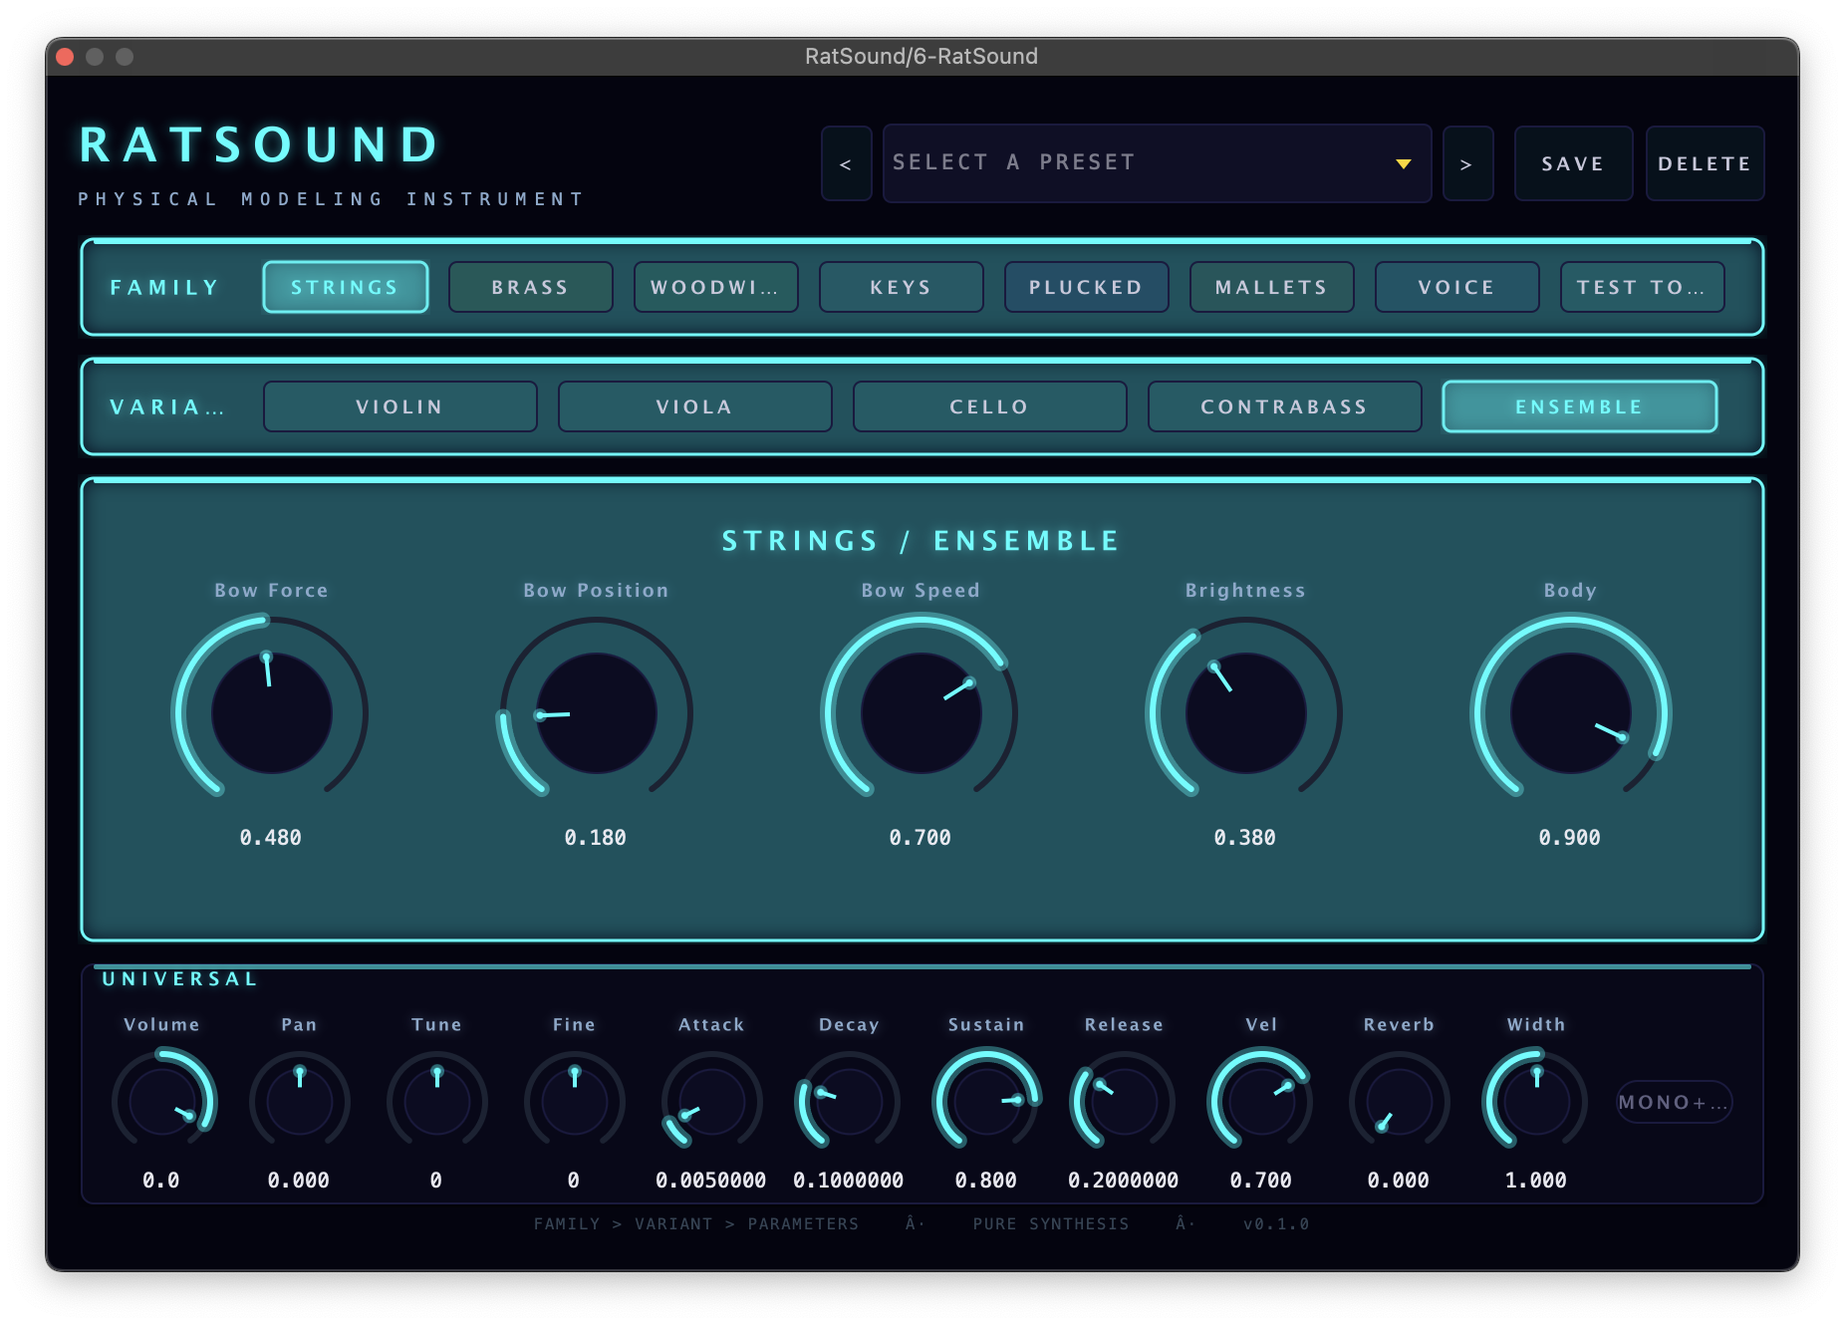Select the Test To... family button
This screenshot has width=1845, height=1325.
click(x=1643, y=287)
